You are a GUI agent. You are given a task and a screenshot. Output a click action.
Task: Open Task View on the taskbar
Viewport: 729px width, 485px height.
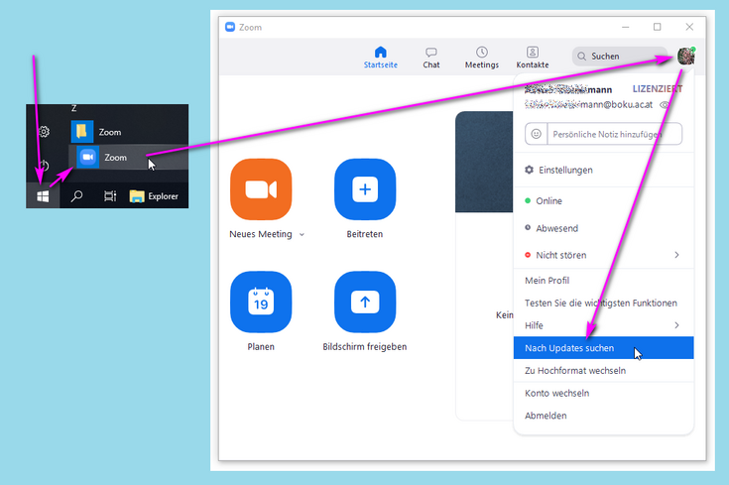(110, 196)
